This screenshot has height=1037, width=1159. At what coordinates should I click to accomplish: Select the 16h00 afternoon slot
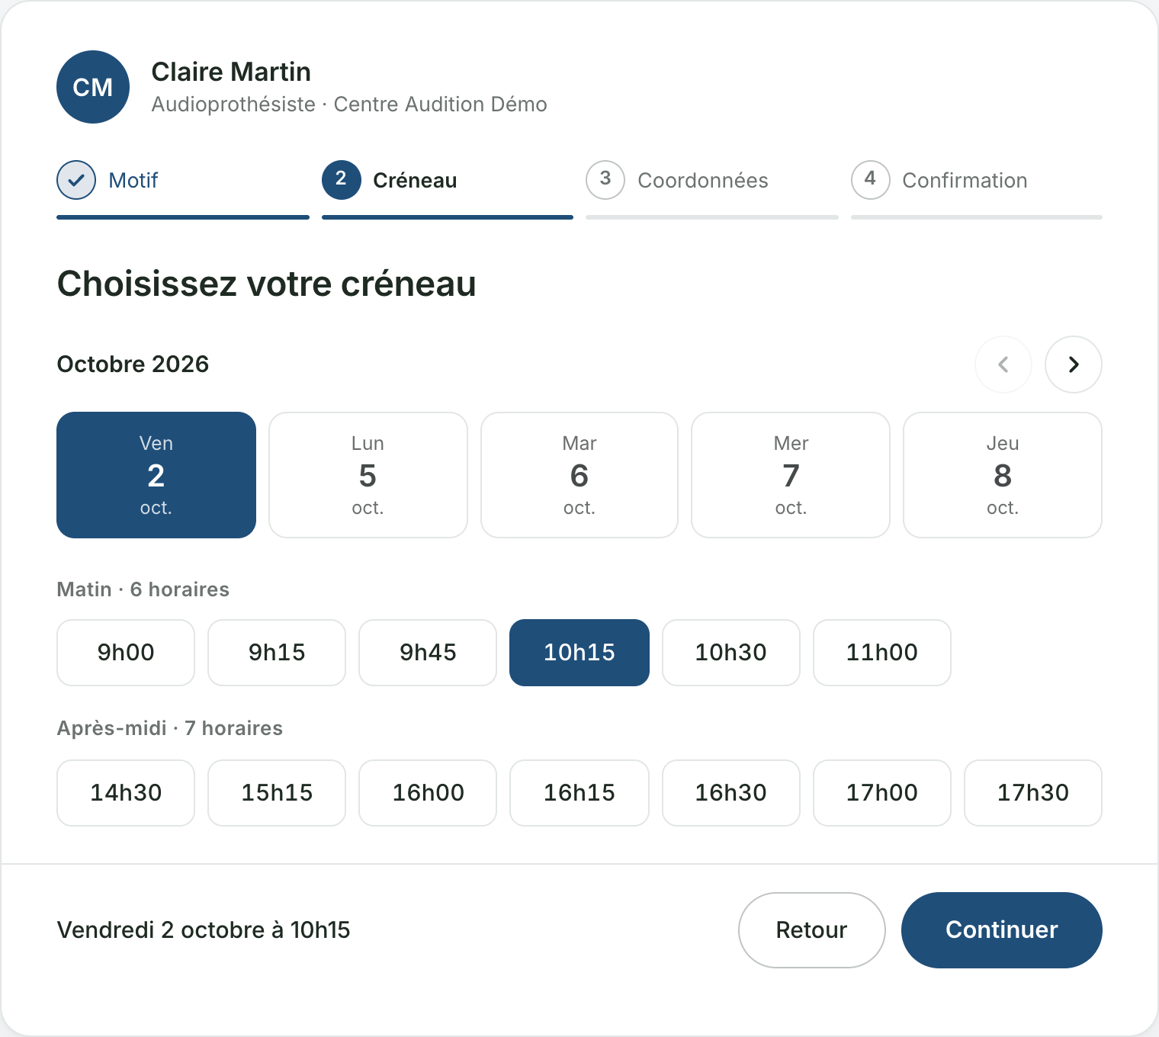(x=428, y=793)
